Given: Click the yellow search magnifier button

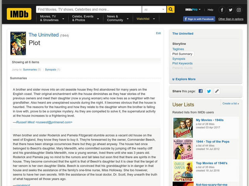Looking at the screenshot, I should pos(171,9).
